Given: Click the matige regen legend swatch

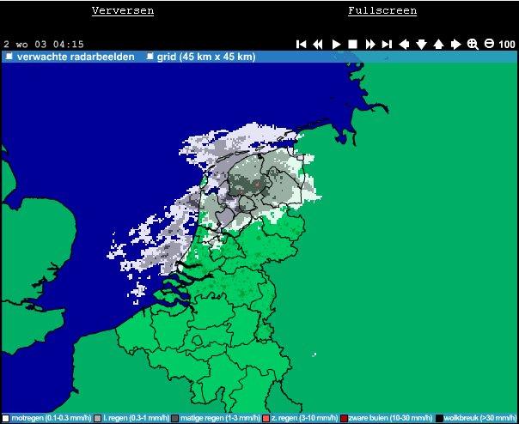Looking at the screenshot, I should pyautogui.click(x=174, y=418).
